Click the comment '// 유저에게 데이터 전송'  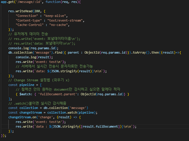28,34
